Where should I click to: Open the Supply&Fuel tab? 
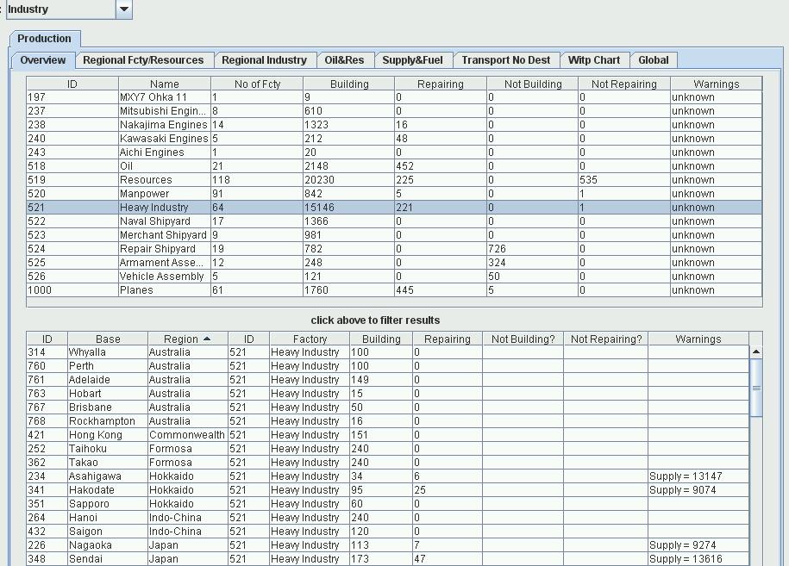(x=413, y=60)
